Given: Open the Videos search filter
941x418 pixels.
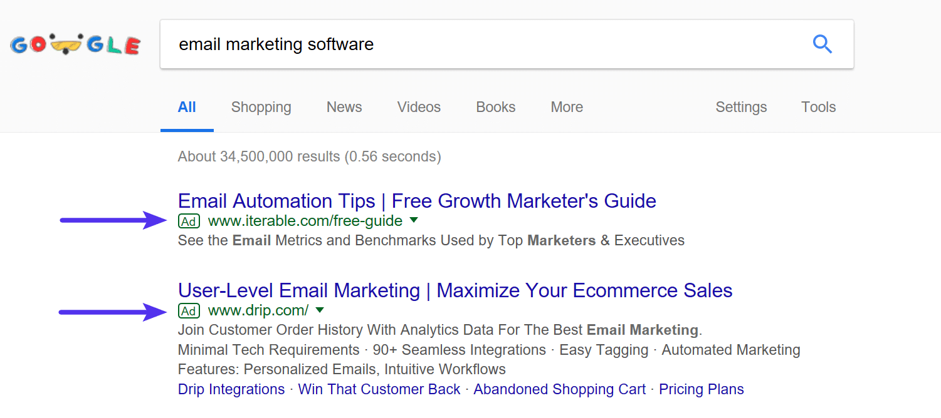Looking at the screenshot, I should click(x=418, y=107).
